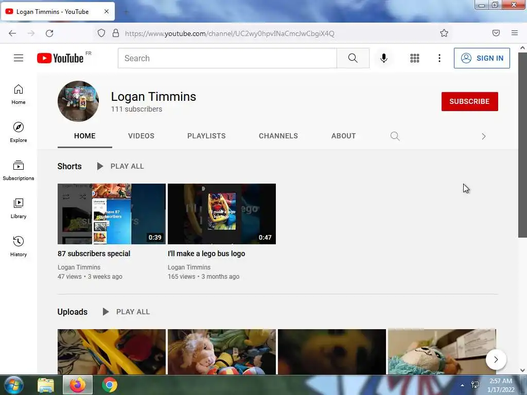Click the network tray icon
The image size is (527, 395).
(475, 385)
